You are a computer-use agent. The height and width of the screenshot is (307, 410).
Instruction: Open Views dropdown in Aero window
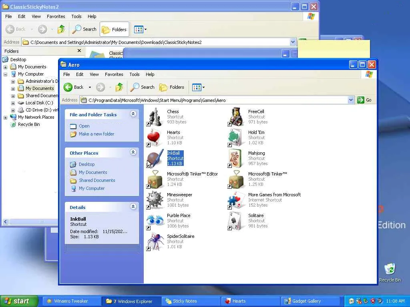coord(198,87)
